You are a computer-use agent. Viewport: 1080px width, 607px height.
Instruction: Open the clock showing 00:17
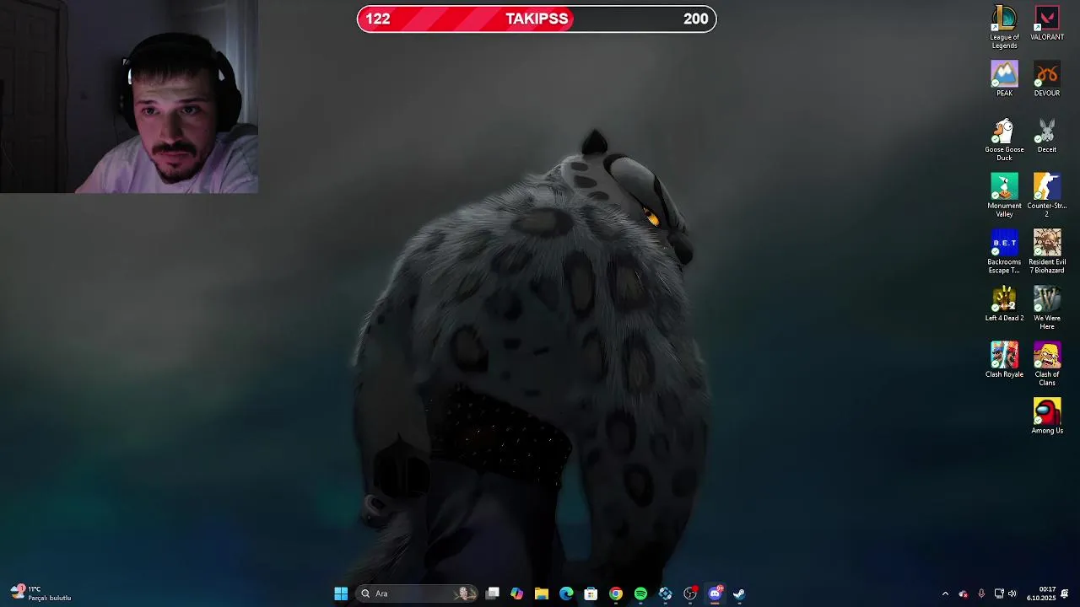click(x=1040, y=594)
